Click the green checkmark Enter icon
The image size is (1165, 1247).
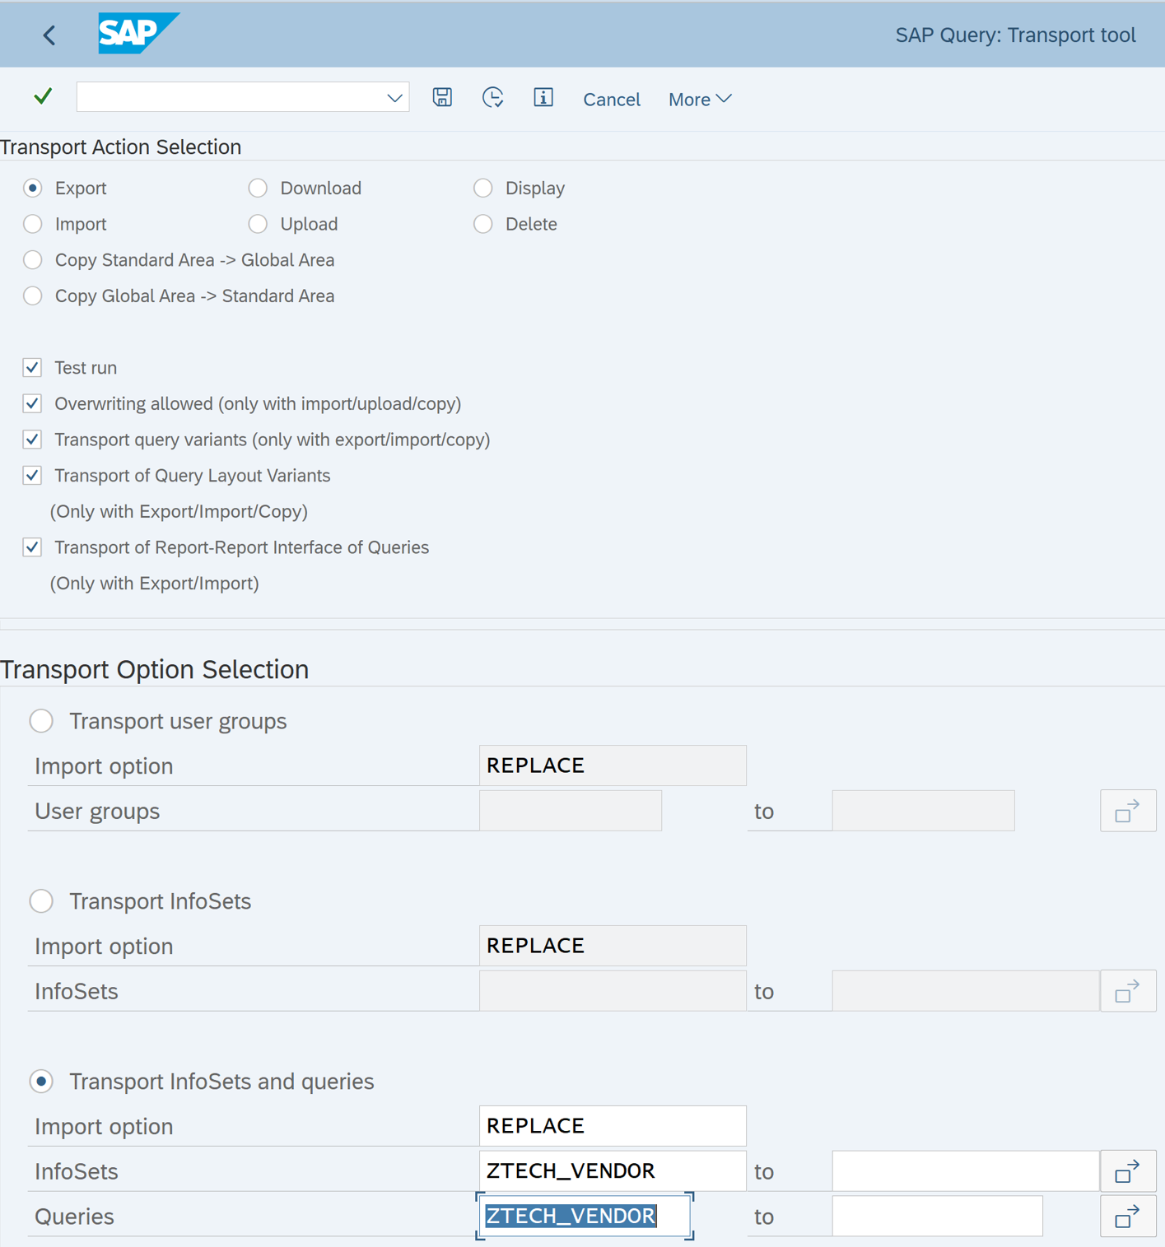tap(43, 97)
